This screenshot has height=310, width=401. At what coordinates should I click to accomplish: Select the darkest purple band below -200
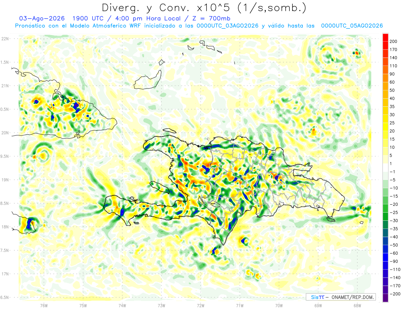point(385,298)
